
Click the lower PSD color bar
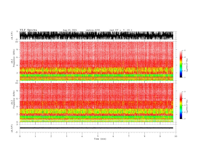click(x=181, y=105)
